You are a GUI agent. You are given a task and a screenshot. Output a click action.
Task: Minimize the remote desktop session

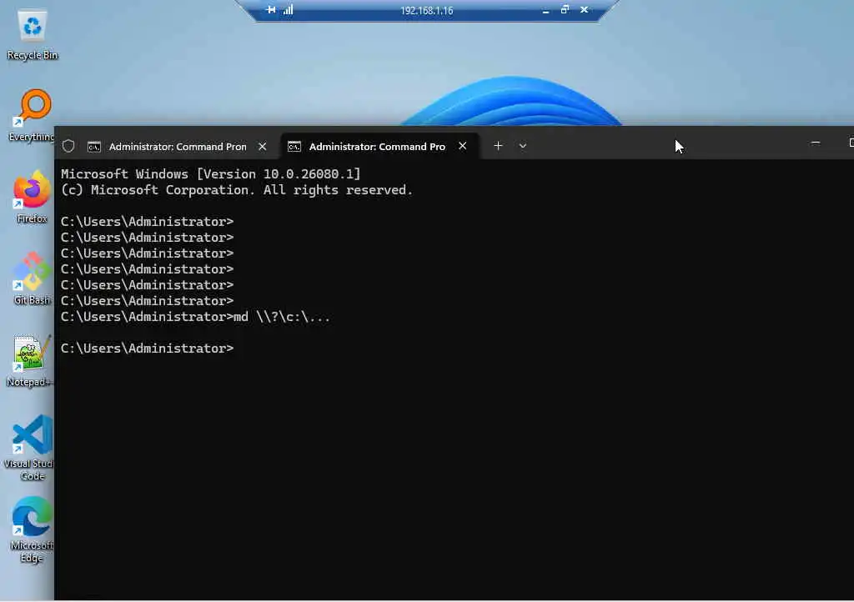(545, 10)
